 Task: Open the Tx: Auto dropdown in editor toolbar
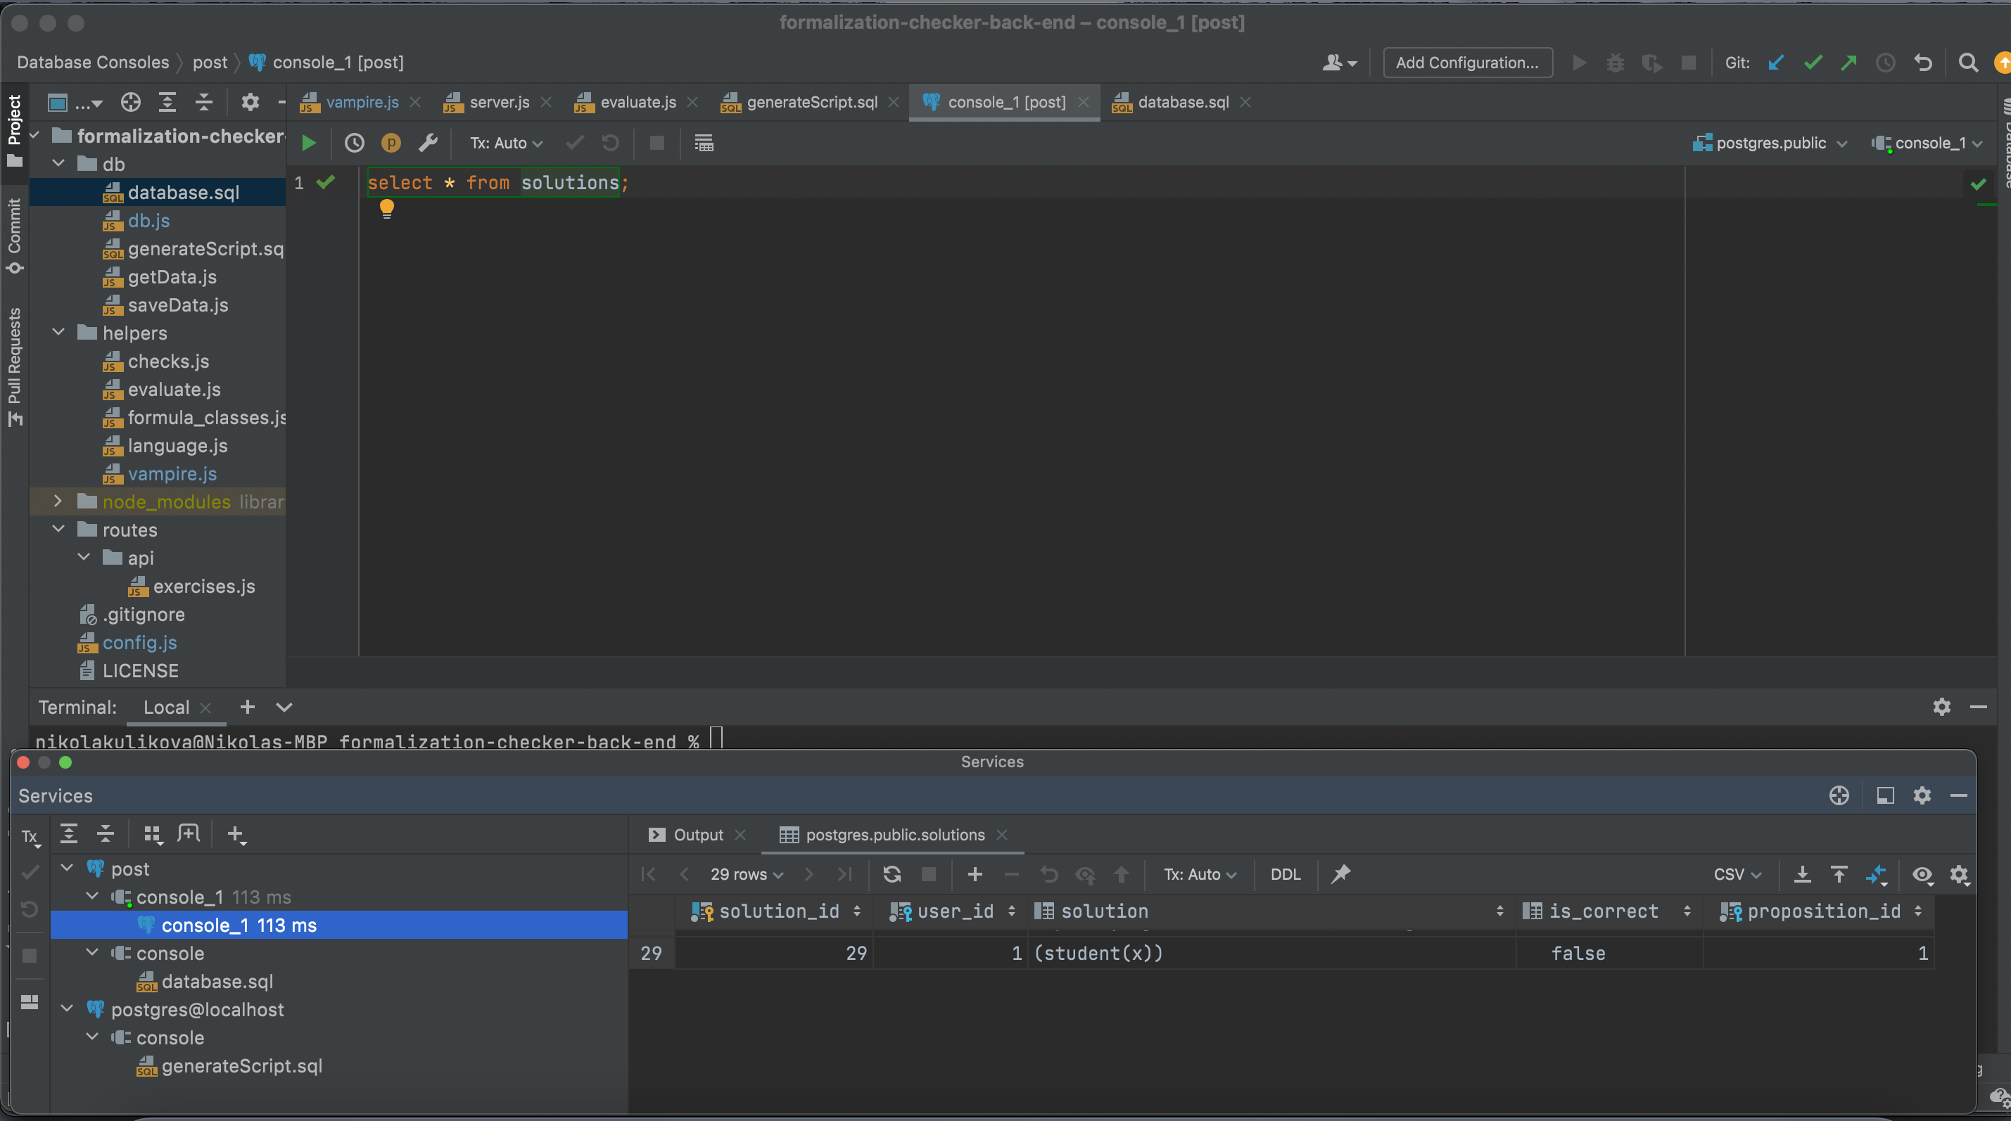point(505,143)
